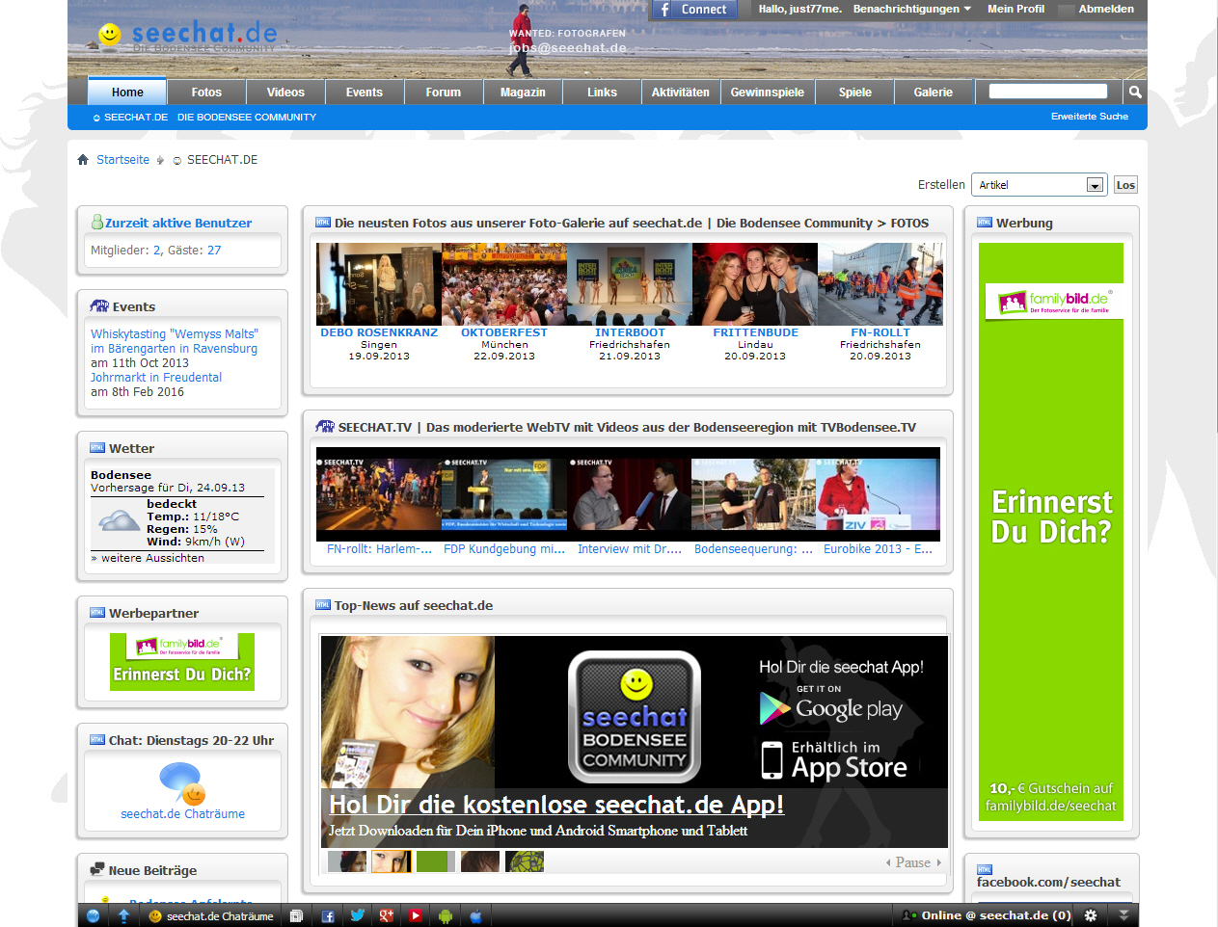Open Whiskytasting Wemyss Malts event link
Screen dimensions: 1218x927
pos(175,341)
